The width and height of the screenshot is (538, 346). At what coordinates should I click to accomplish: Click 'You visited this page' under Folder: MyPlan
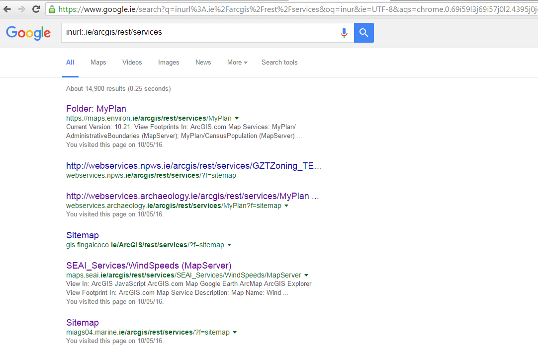coord(115,145)
